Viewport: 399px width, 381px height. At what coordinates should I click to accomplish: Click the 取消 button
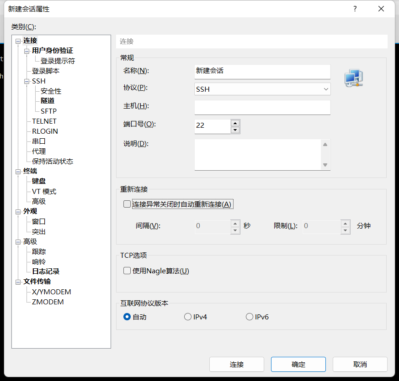360,364
